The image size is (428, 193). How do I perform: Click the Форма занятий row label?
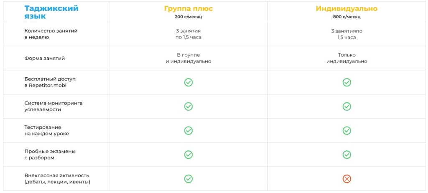[45, 58]
